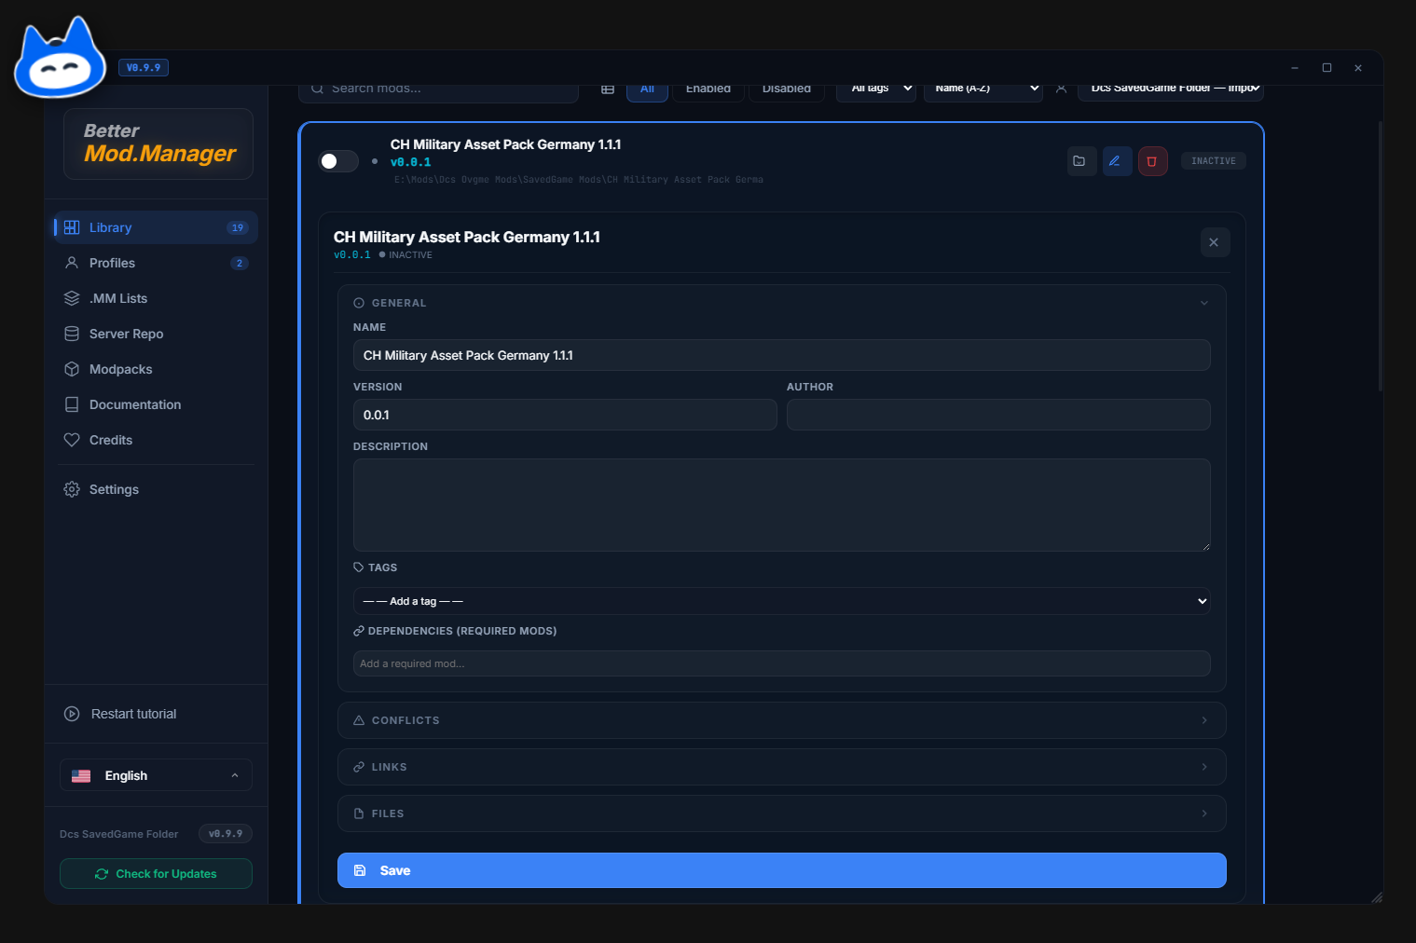The height and width of the screenshot is (943, 1416).
Task: Click the Search mods field
Action: click(x=438, y=90)
